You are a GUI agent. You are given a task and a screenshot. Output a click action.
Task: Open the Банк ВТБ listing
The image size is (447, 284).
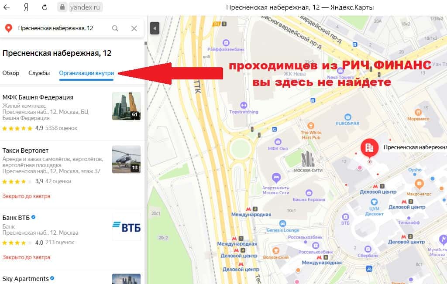pyautogui.click(x=16, y=218)
